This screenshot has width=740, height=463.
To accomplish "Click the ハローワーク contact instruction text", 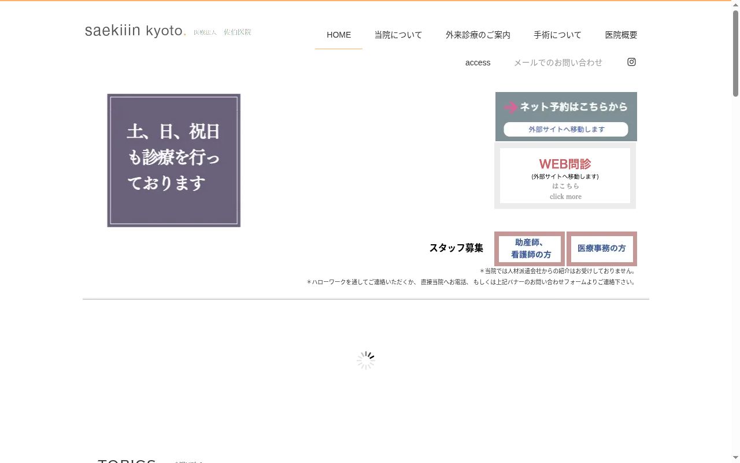I will [472, 282].
